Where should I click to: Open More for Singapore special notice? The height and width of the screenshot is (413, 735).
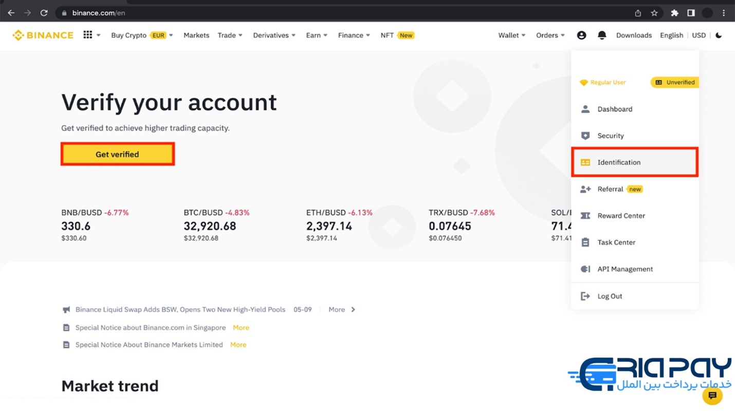(241, 328)
